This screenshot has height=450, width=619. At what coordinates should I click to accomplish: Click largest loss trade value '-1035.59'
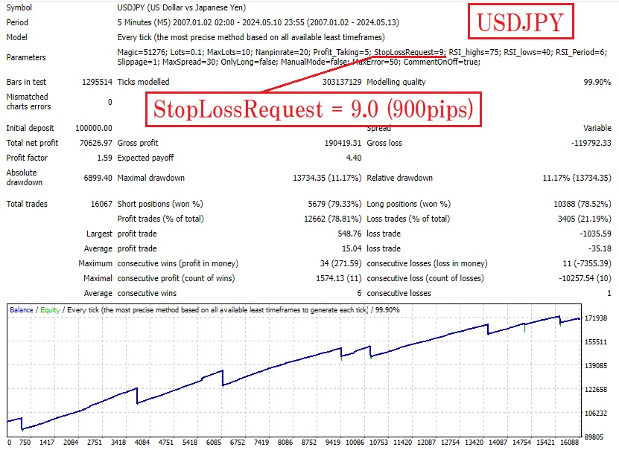point(595,234)
